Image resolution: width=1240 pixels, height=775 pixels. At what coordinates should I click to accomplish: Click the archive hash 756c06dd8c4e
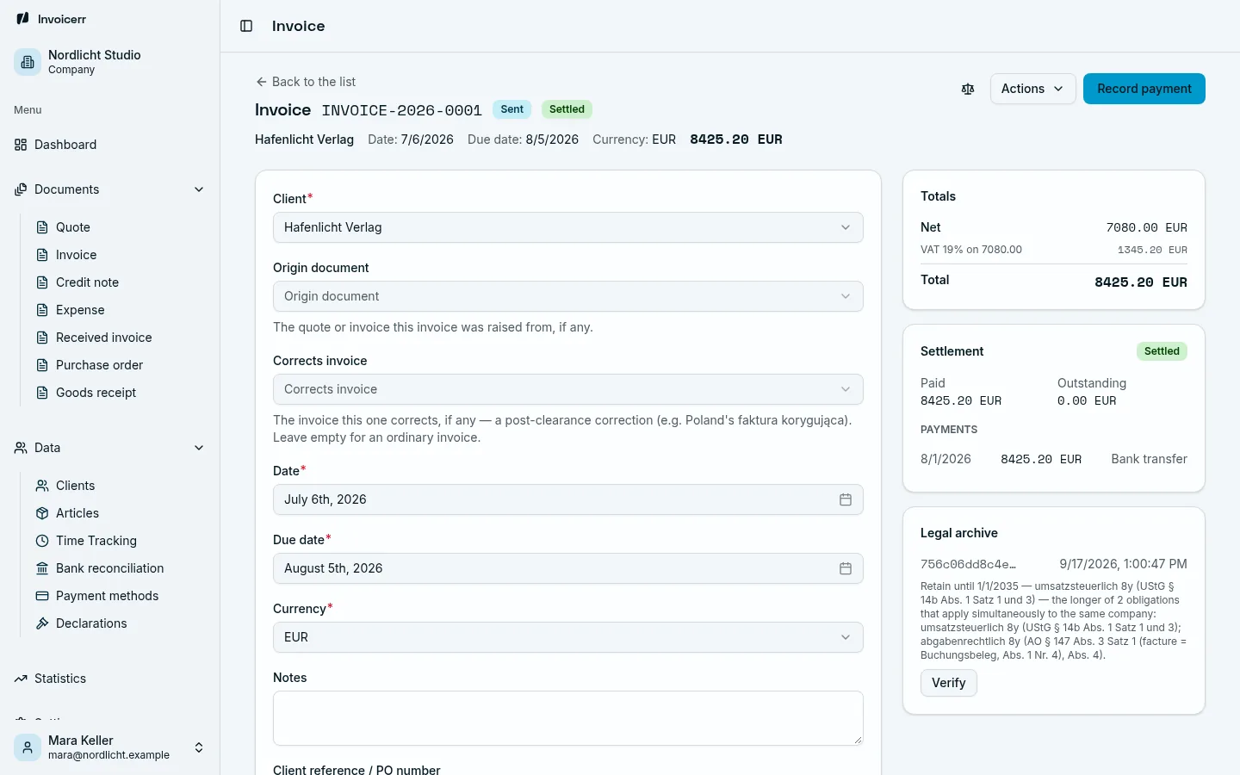point(968,564)
